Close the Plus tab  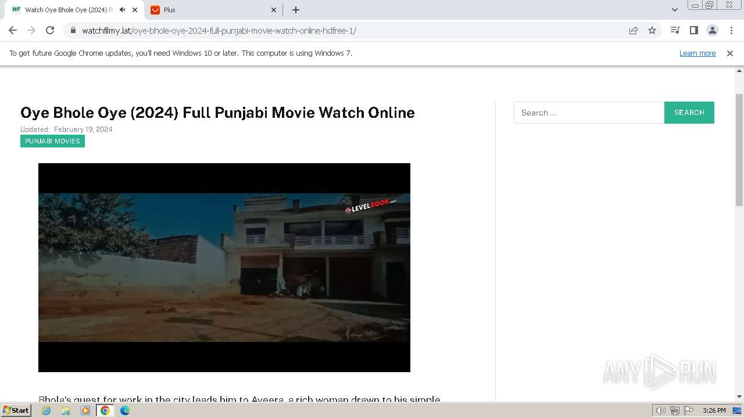click(274, 10)
